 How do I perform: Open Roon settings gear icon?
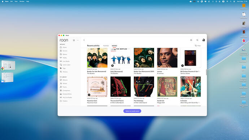click(x=74, y=40)
